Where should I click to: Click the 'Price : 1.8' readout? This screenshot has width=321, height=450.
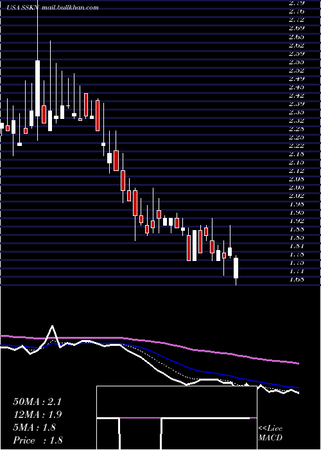[38, 440]
